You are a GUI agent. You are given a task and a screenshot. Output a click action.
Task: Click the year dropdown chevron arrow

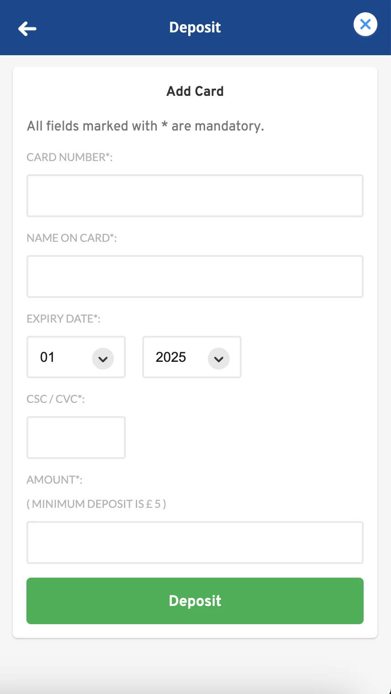219,359
